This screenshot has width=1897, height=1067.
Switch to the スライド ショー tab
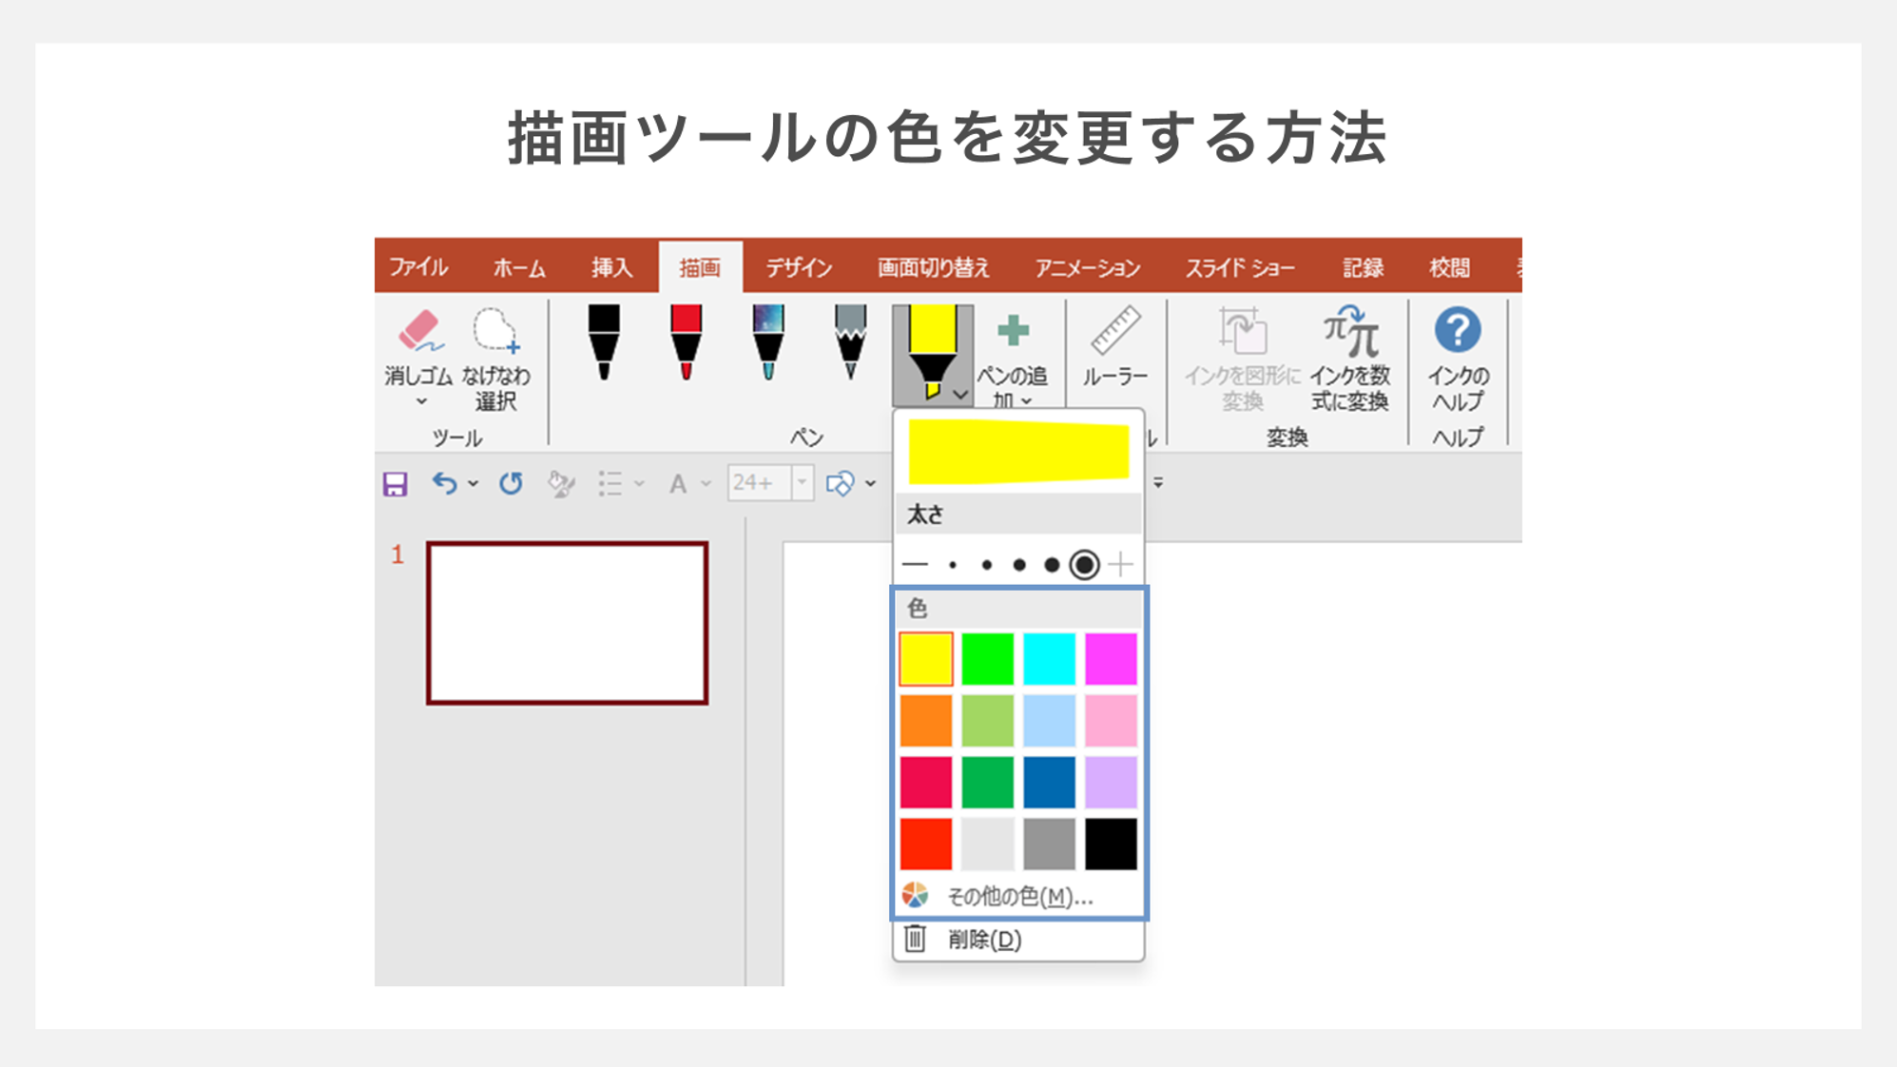click(1240, 267)
